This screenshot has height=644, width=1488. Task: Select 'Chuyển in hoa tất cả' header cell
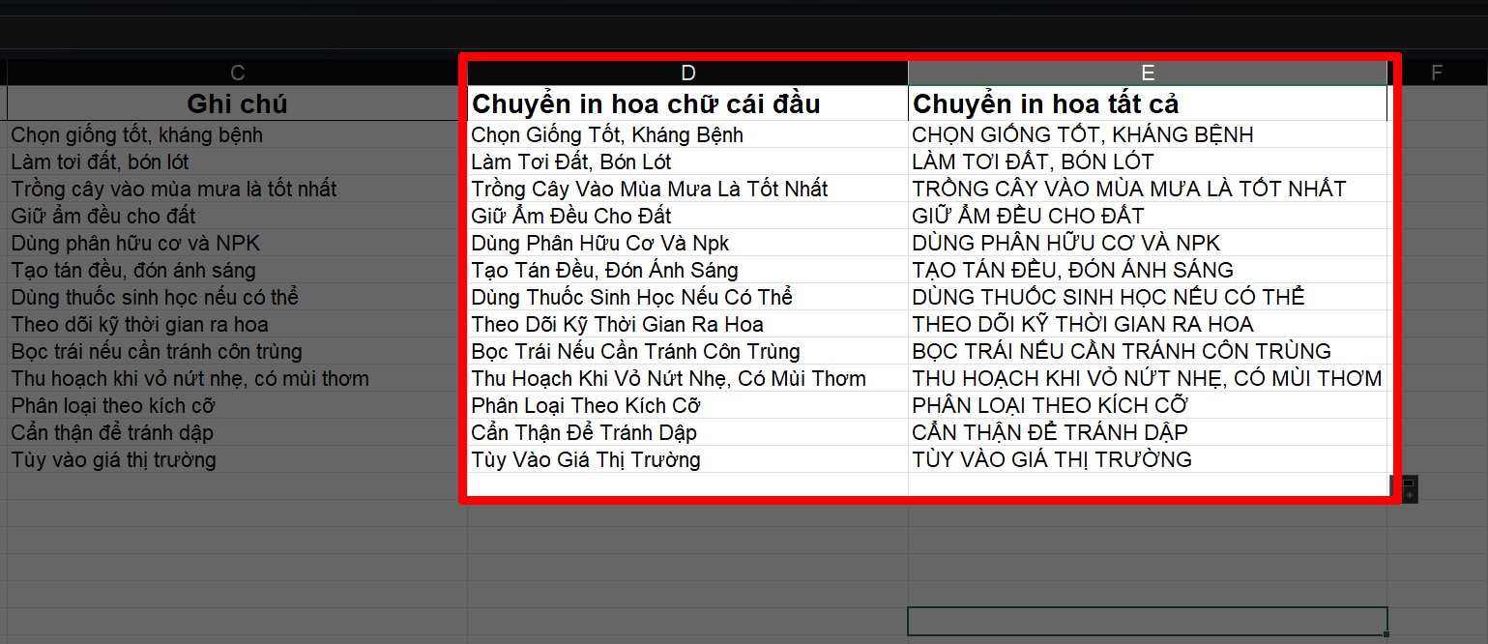click(1148, 103)
